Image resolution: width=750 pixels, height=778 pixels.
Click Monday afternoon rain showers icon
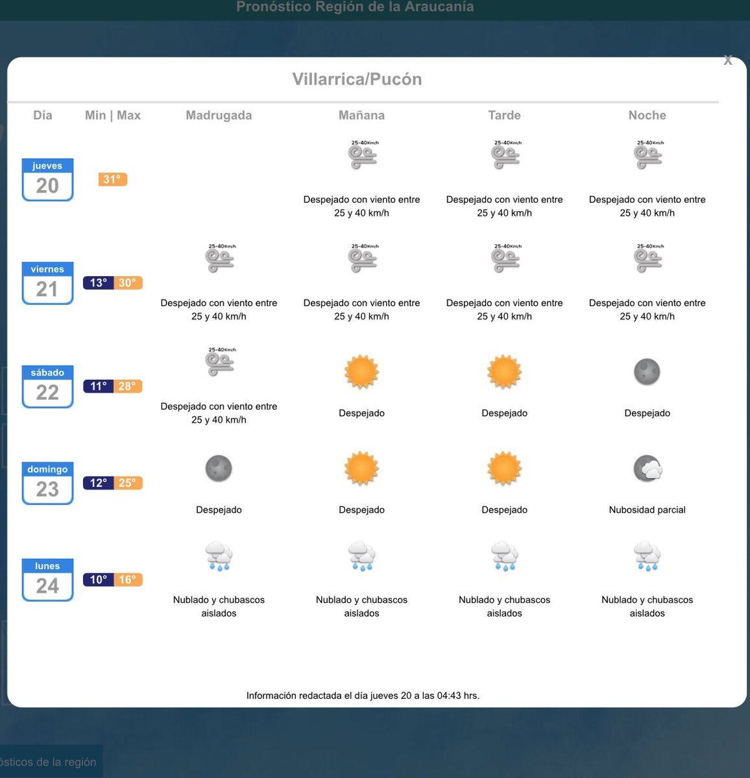504,556
